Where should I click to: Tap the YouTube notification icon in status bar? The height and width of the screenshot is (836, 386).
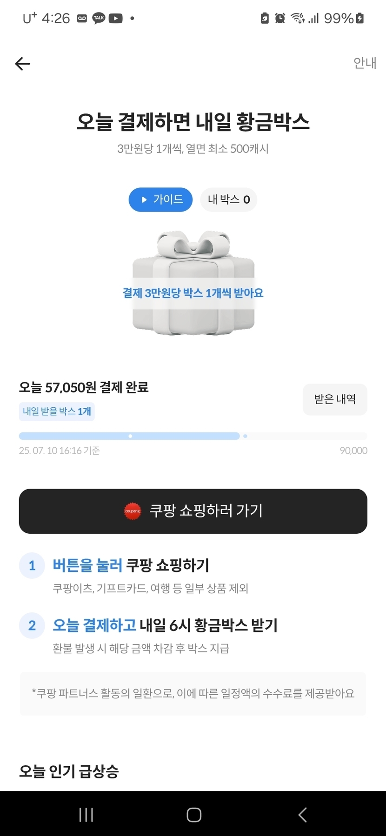[x=115, y=18]
